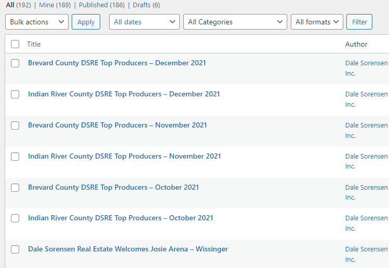Click author link in Indian River December 2021 row

click(366, 100)
